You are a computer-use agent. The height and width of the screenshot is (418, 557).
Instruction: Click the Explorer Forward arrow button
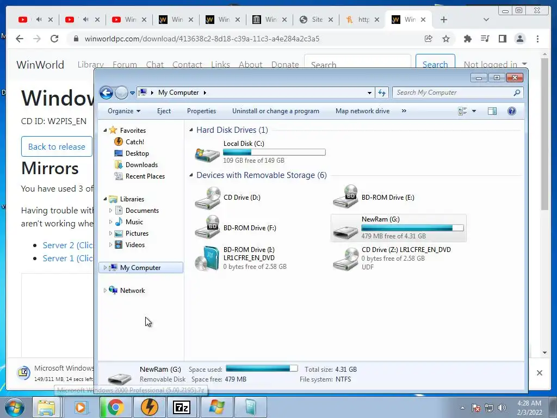[121, 93]
